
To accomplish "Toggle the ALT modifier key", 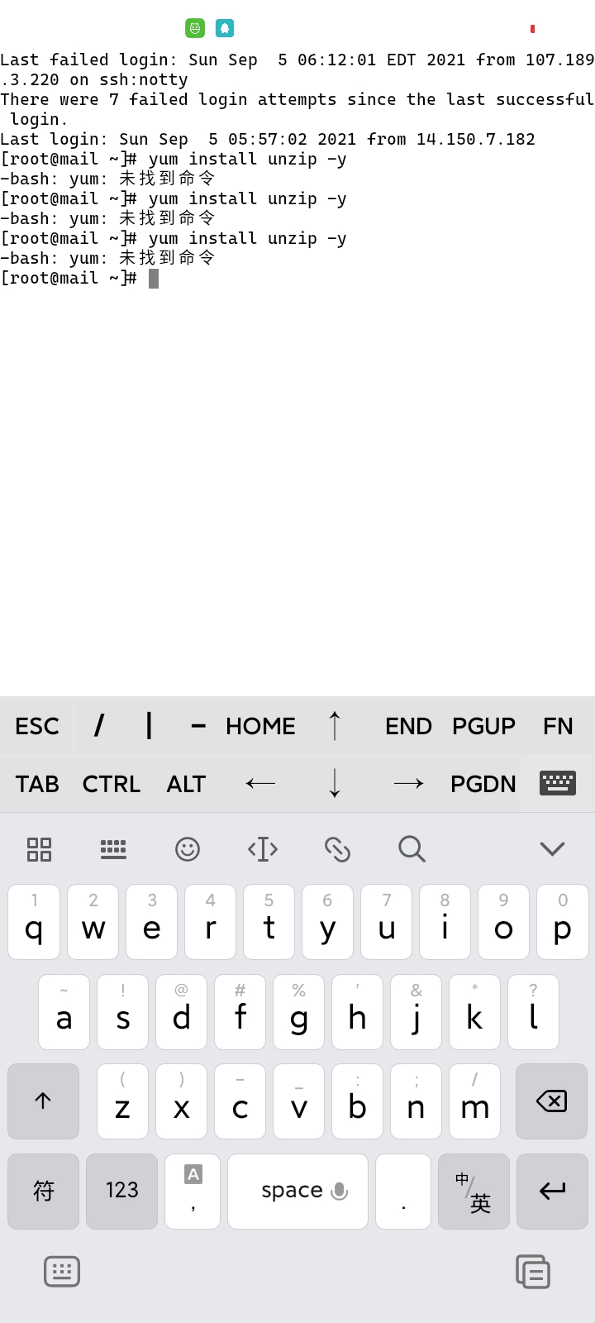I will click(x=186, y=784).
